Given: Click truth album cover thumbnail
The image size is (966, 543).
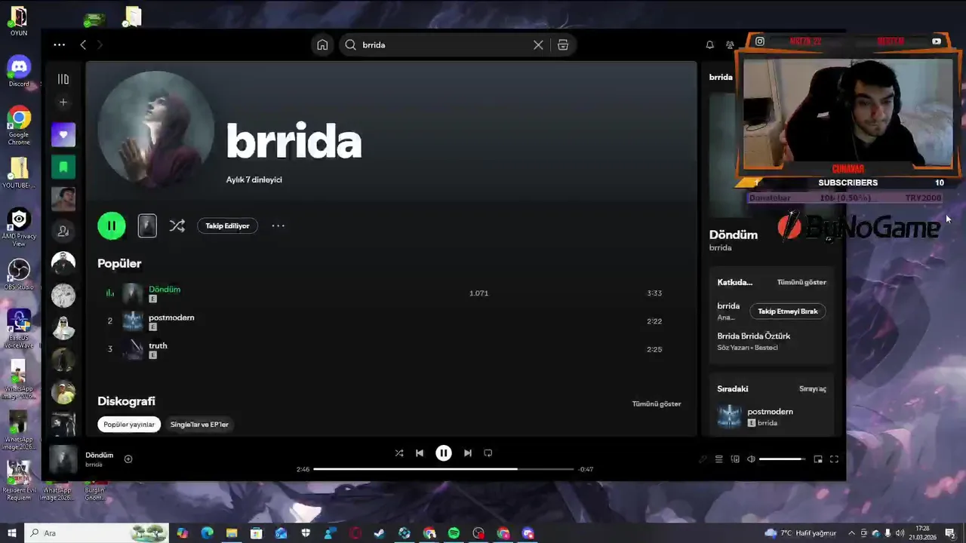Looking at the screenshot, I should (133, 349).
